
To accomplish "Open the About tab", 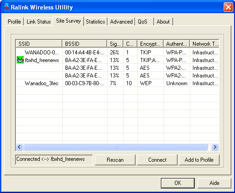I will [x=163, y=22].
